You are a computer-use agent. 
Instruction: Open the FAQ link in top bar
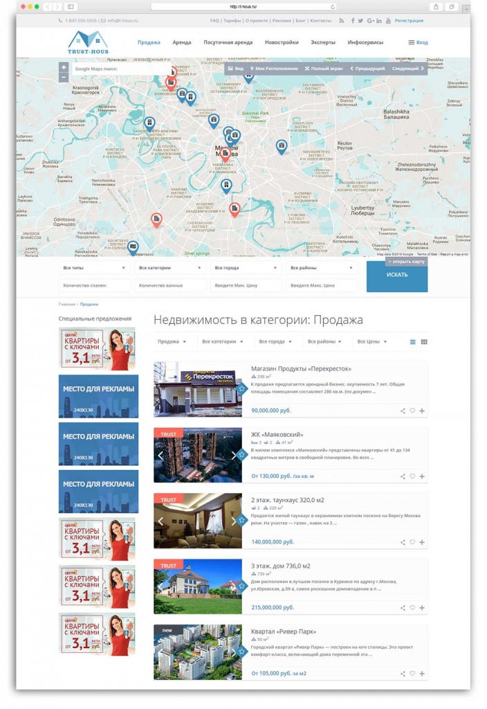click(x=214, y=21)
